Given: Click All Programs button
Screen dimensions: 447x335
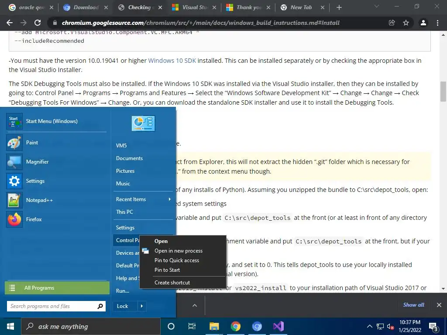Looking at the screenshot, I should 57,288.
